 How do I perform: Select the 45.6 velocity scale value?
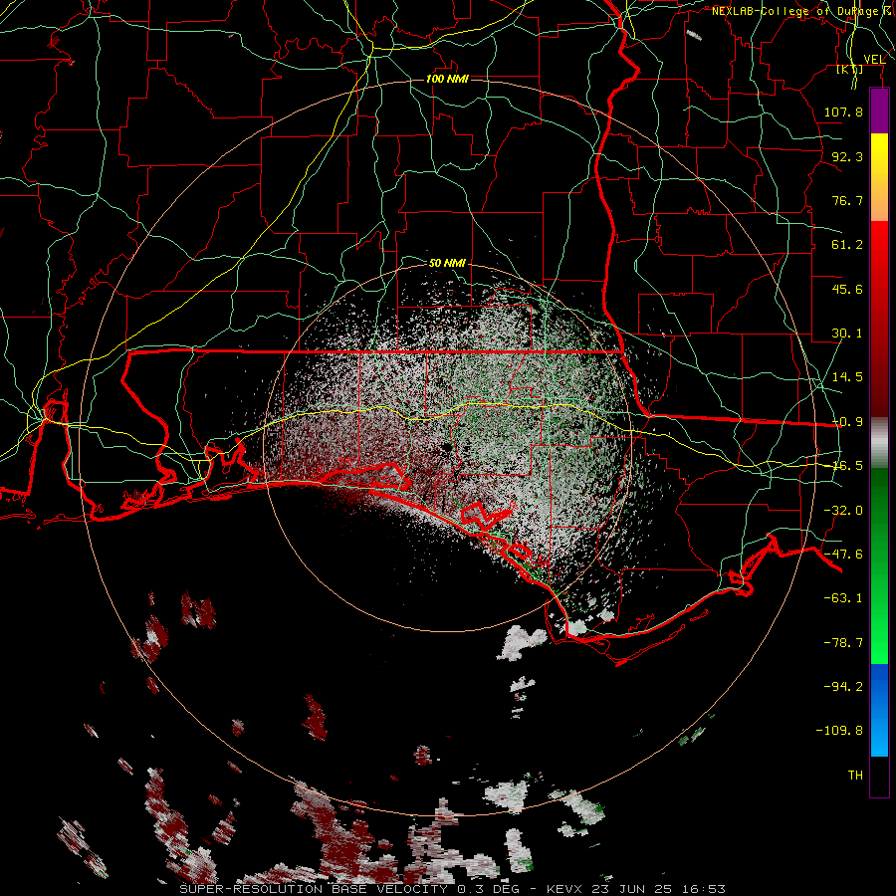[x=847, y=289]
